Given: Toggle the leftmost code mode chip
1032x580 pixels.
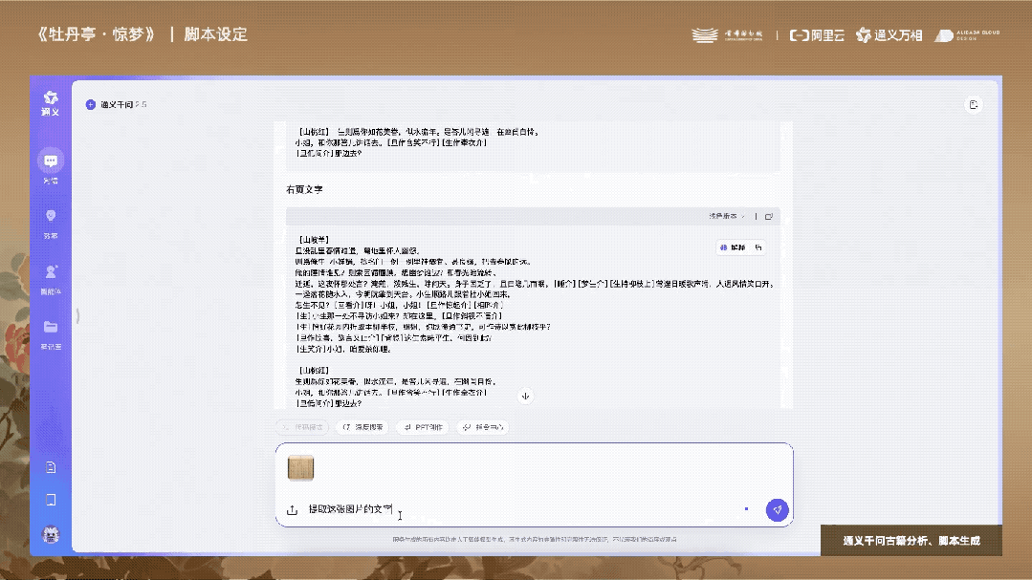Looking at the screenshot, I should pos(301,426).
